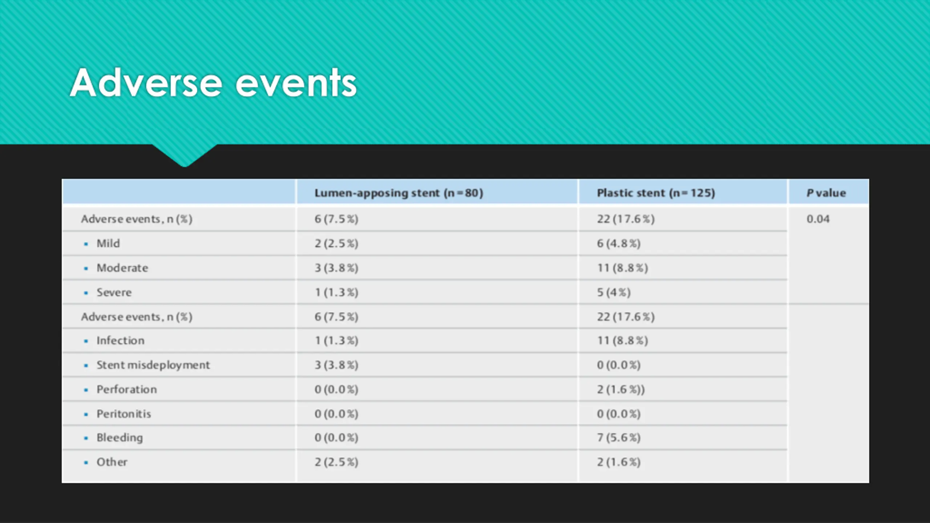Select the Severe lumen-apposing value '1 (1.3%)'
Image resolution: width=930 pixels, height=523 pixels.
point(336,292)
